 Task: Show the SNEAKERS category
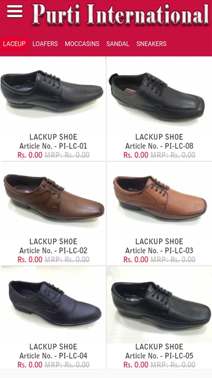click(x=151, y=44)
